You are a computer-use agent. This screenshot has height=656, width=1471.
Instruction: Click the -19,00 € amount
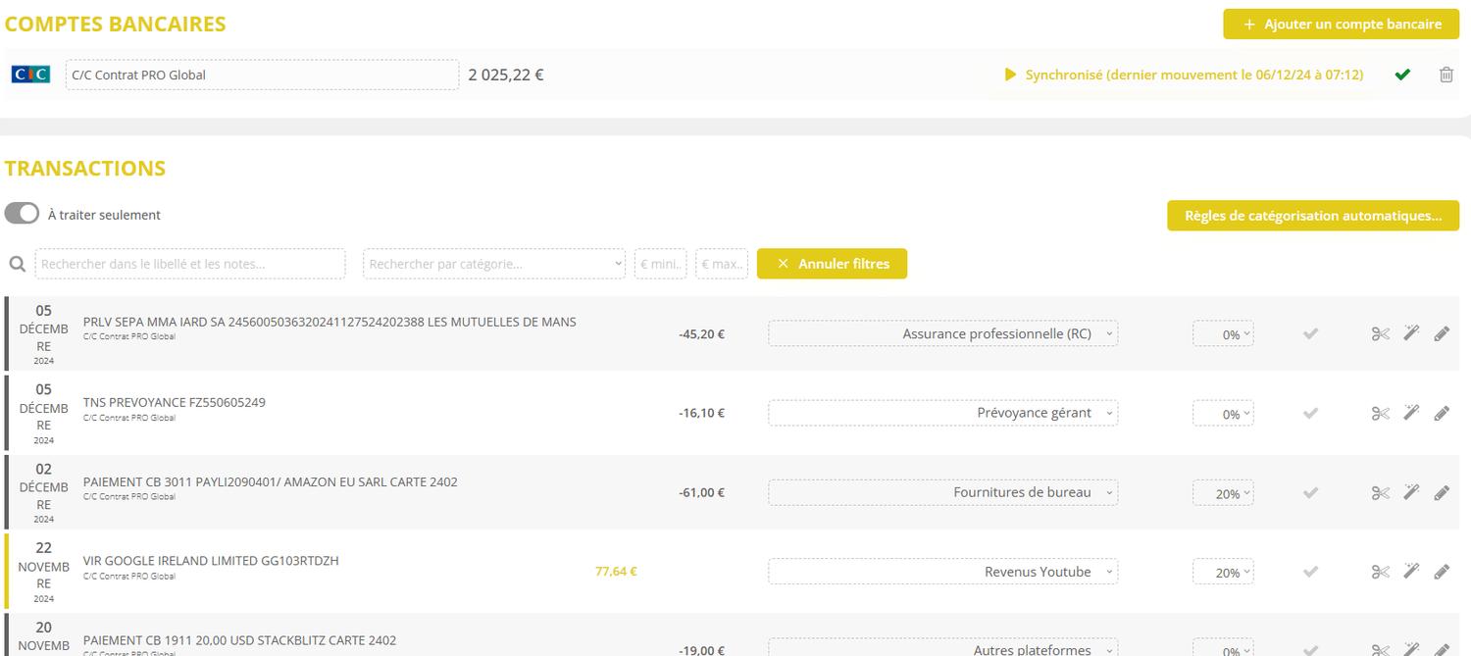pos(701,650)
